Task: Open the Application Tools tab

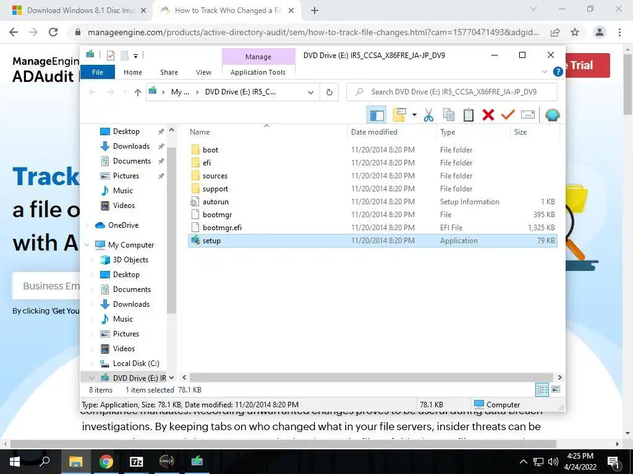Action: point(258,72)
